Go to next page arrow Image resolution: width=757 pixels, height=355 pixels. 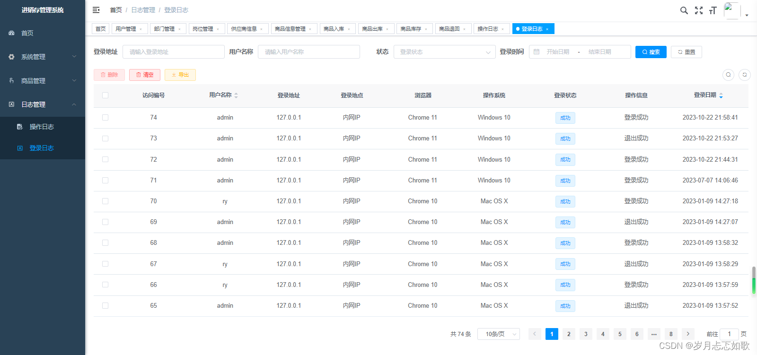688,334
